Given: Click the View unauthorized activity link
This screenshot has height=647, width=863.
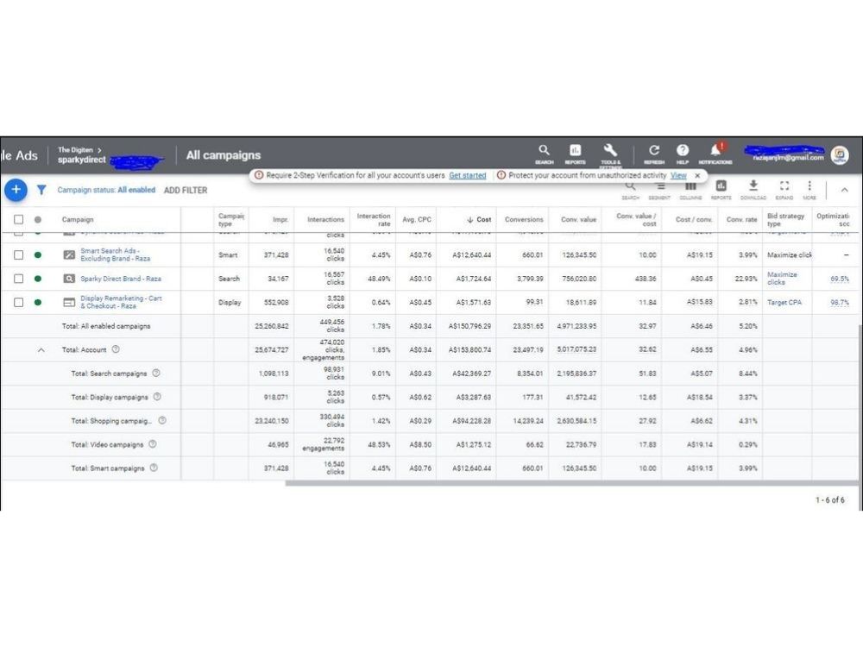Looking at the screenshot, I should [x=678, y=175].
